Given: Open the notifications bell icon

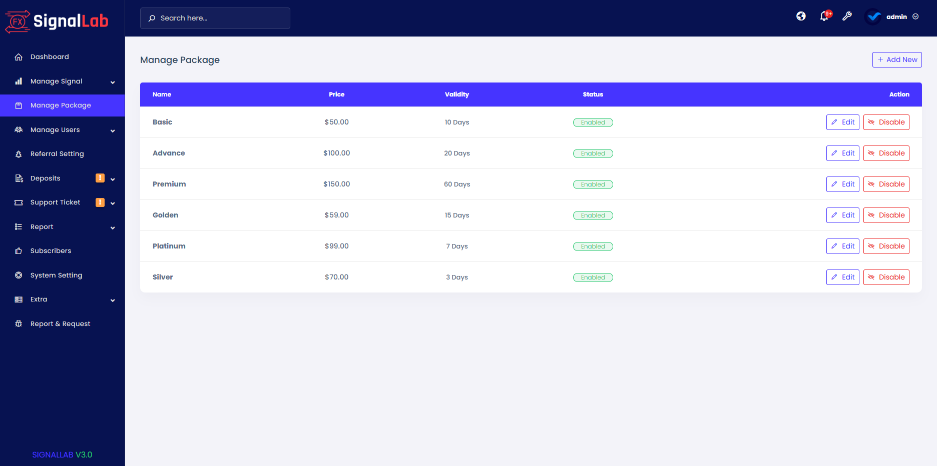Looking at the screenshot, I should coord(823,16).
